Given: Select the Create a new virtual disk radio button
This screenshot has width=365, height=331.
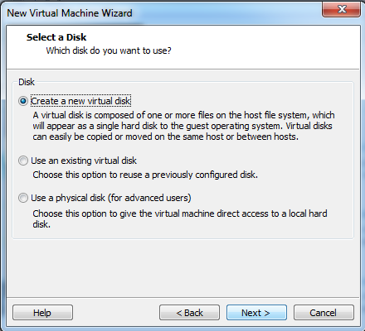Looking at the screenshot, I should click(x=23, y=101).
